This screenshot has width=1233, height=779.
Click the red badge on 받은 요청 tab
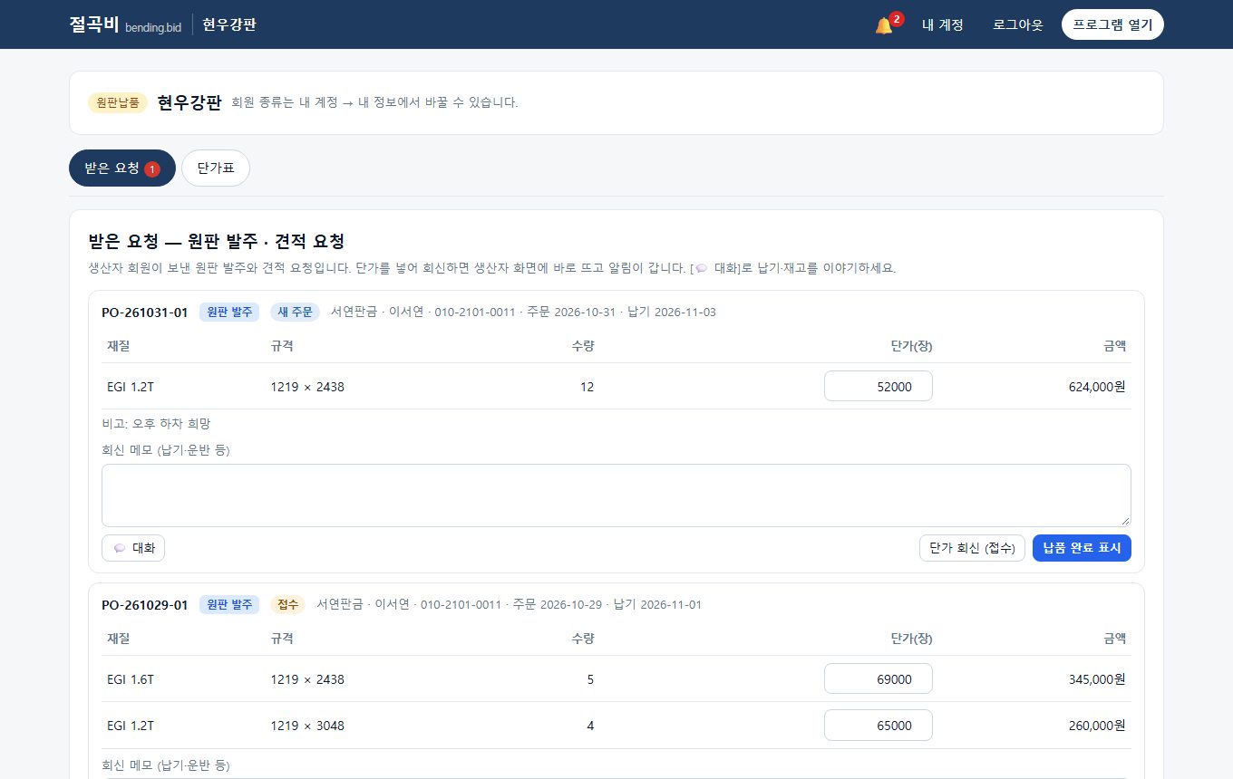coord(152,169)
